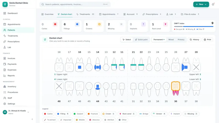Select upper tooth 22 with veneer

coord(141,64)
